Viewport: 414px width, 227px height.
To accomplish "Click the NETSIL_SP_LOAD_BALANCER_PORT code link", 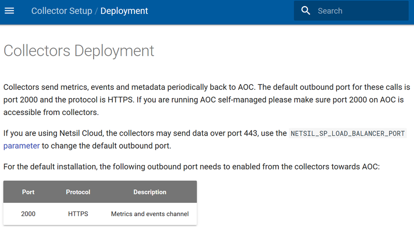I will coord(348,133).
